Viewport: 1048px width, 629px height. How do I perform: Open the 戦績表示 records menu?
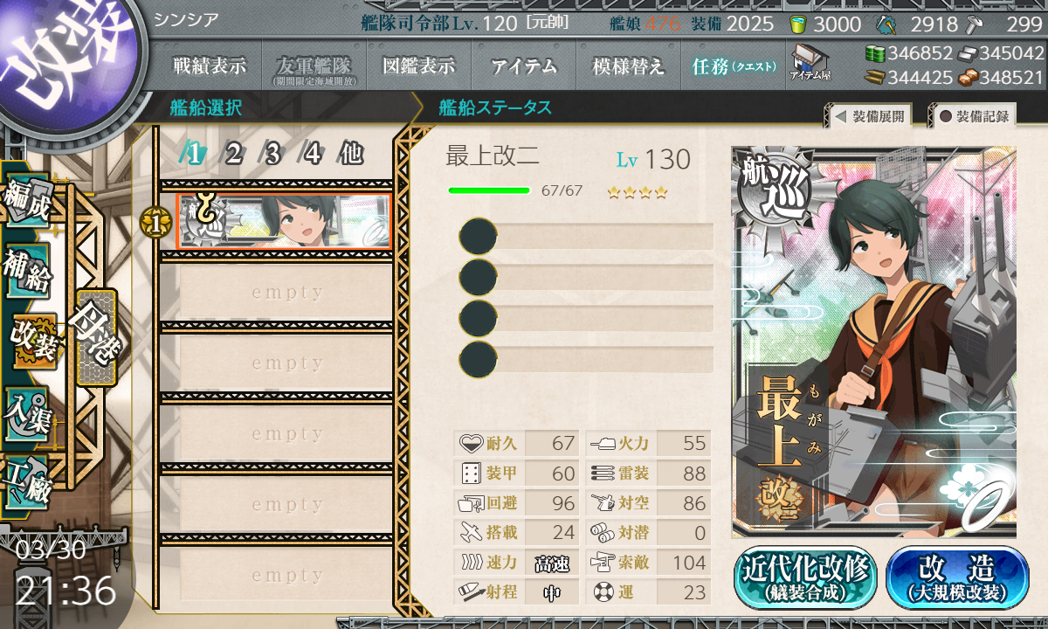pyautogui.click(x=210, y=66)
